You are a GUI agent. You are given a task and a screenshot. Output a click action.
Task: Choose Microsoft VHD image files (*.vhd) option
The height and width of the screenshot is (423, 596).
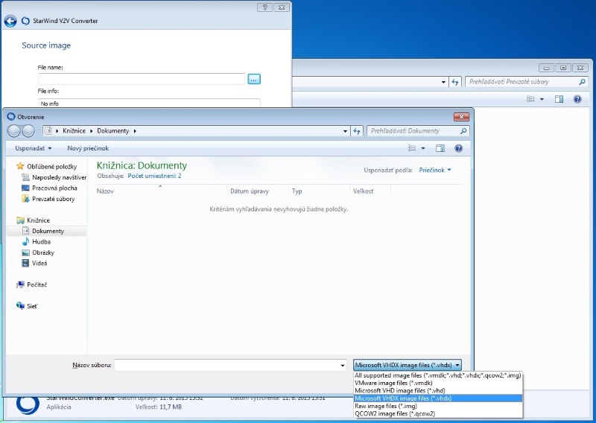438,391
